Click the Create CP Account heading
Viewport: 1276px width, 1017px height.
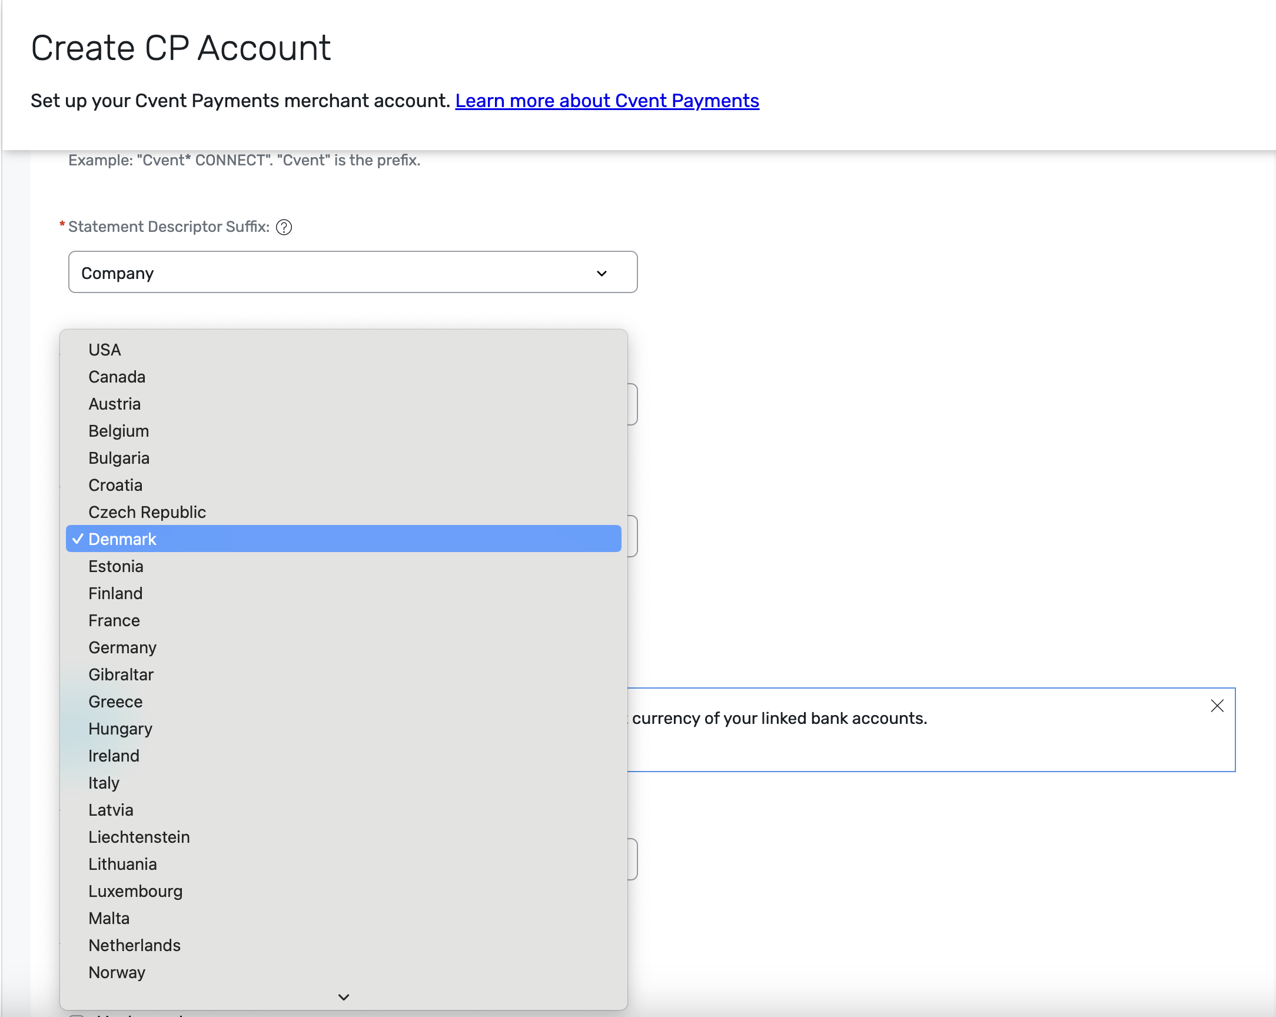[181, 48]
